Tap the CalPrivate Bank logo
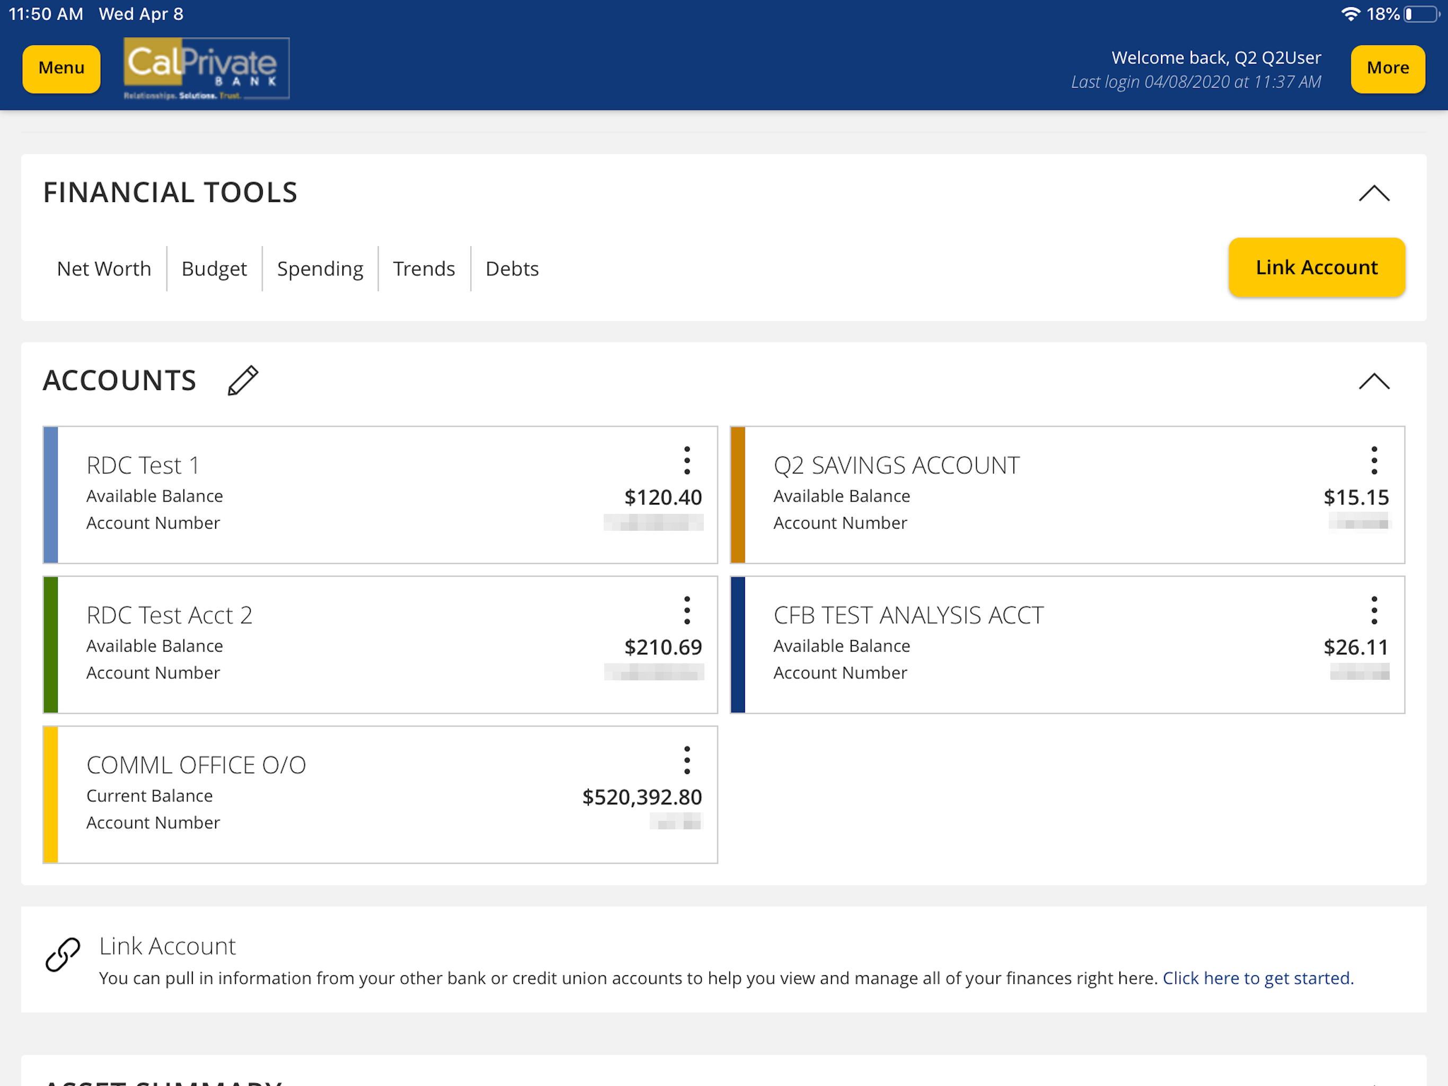Screen dimensions: 1448x1086 pyautogui.click(x=206, y=68)
